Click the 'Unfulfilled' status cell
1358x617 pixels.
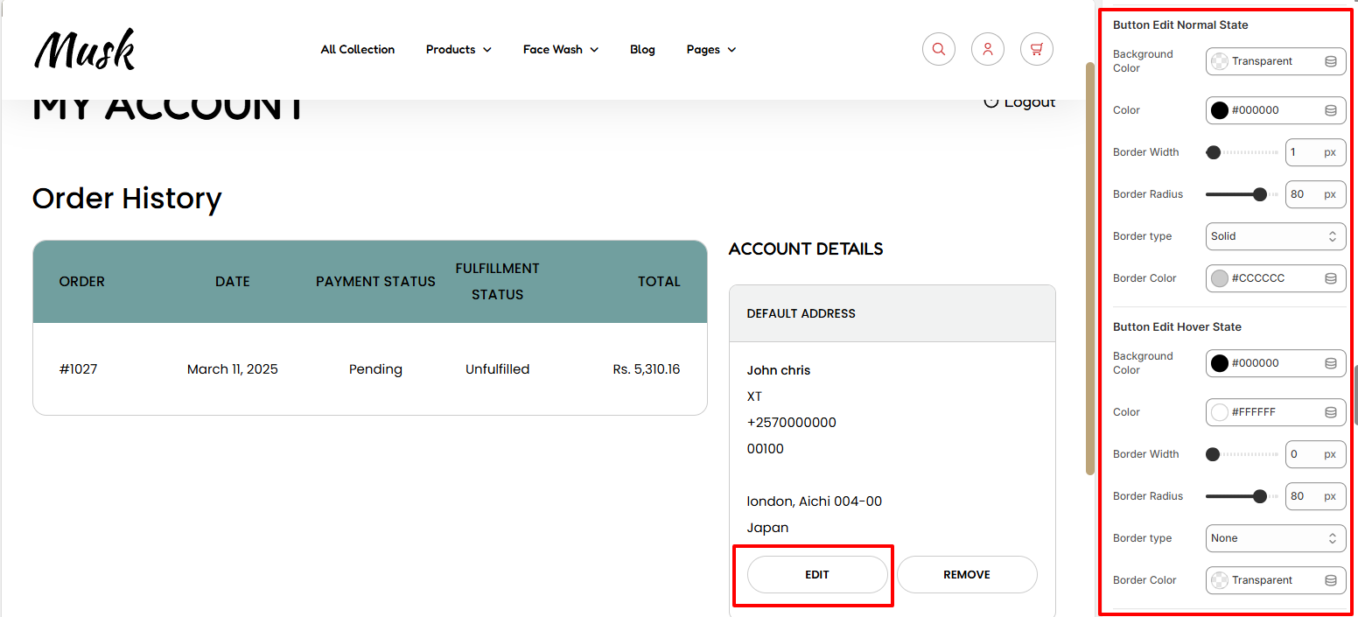click(x=497, y=369)
